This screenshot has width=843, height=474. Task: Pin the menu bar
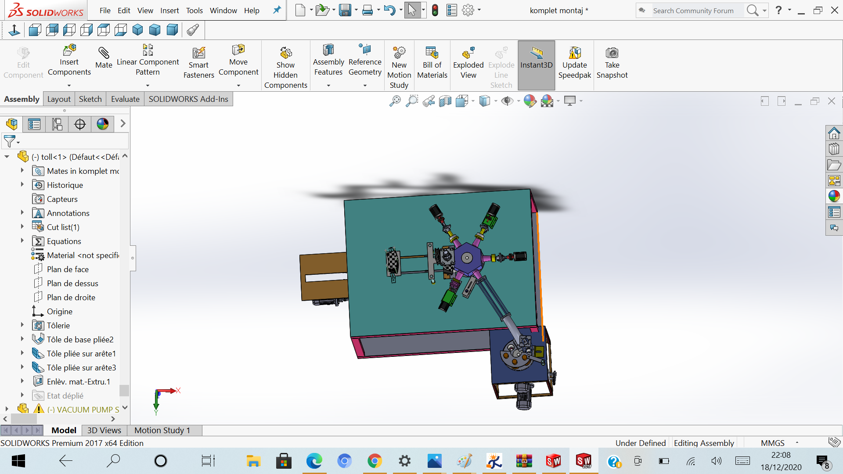[277, 10]
